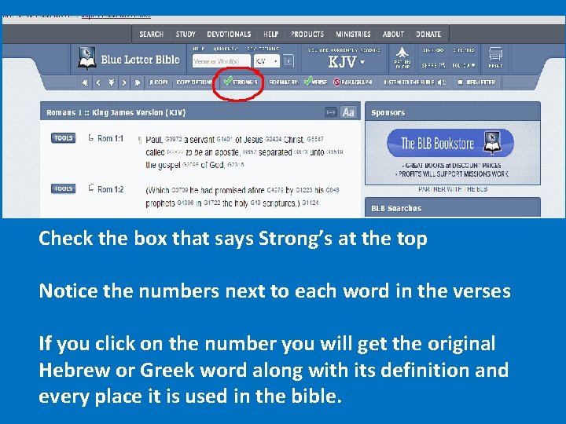Image resolution: width=566 pixels, height=424 pixels.
Task: Click Strong's number G1401 after servant
Action: (225, 138)
